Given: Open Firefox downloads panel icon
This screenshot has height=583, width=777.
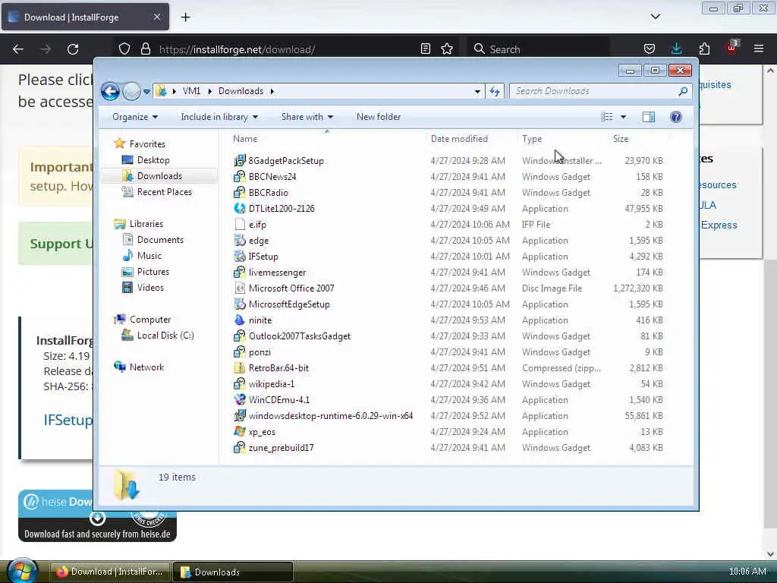Looking at the screenshot, I should pyautogui.click(x=676, y=49).
